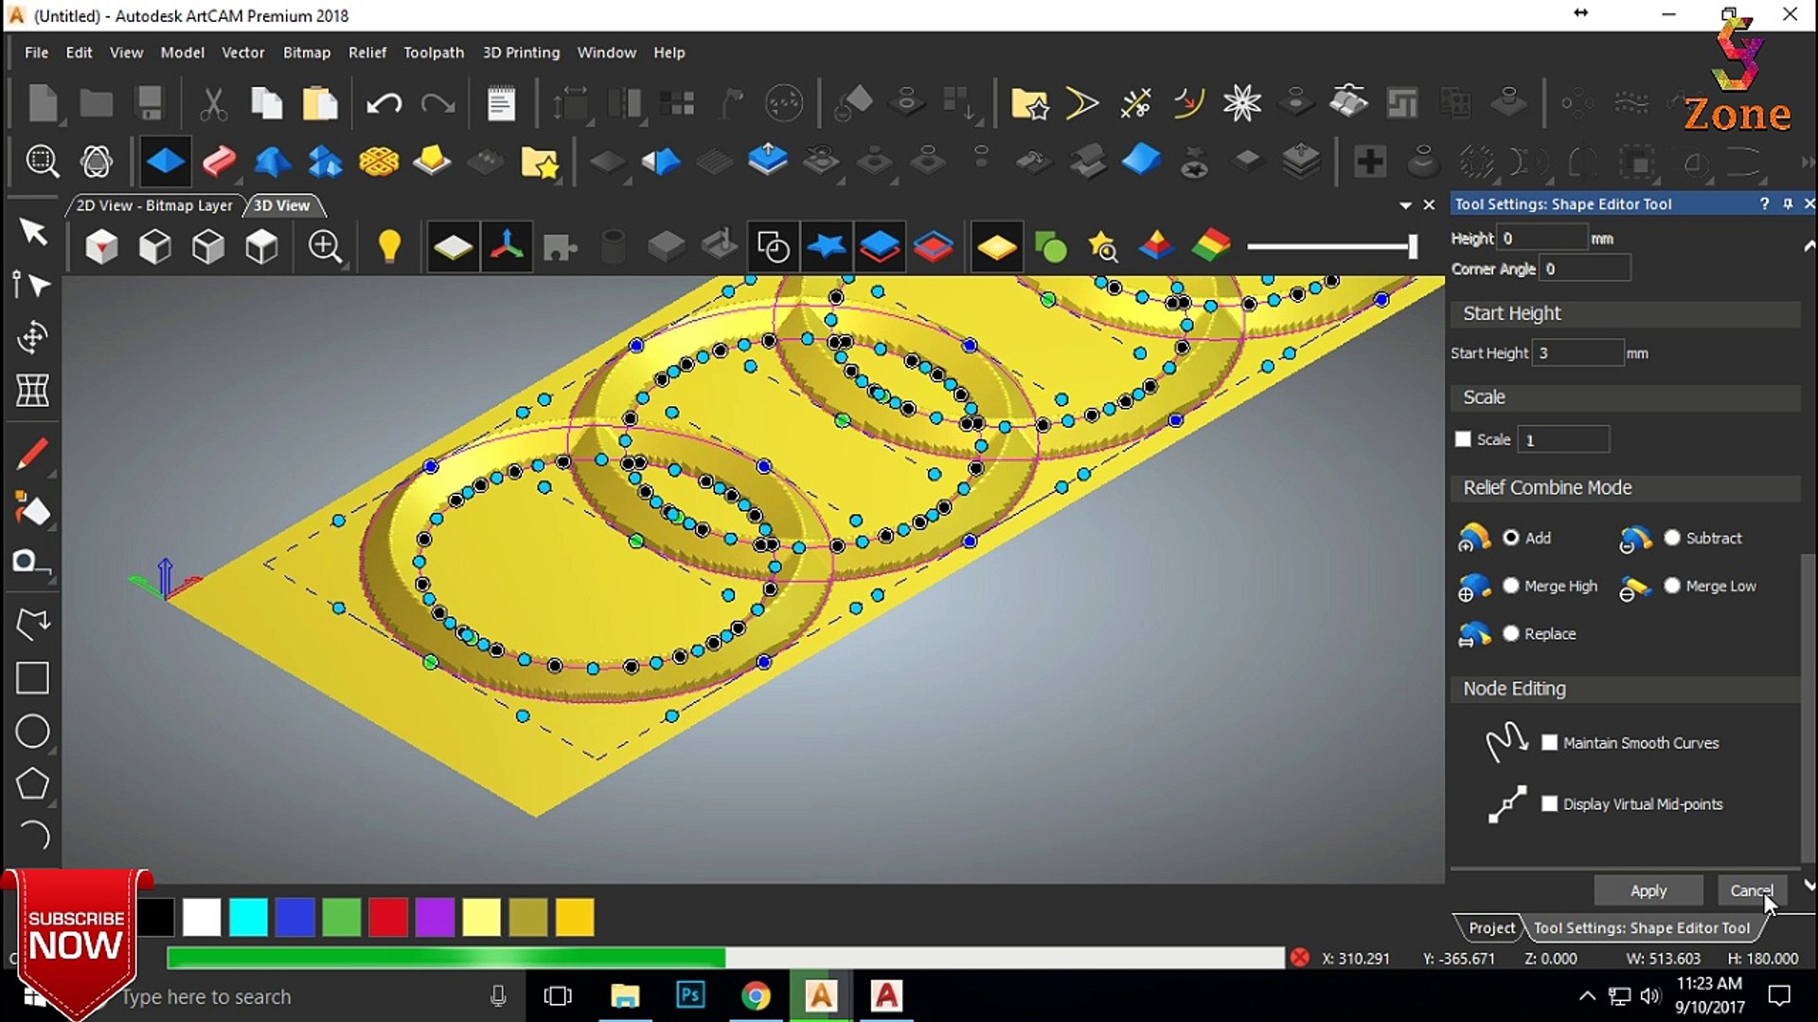Click the Start Height input field
The width and height of the screenshot is (1818, 1022).
[1577, 353]
